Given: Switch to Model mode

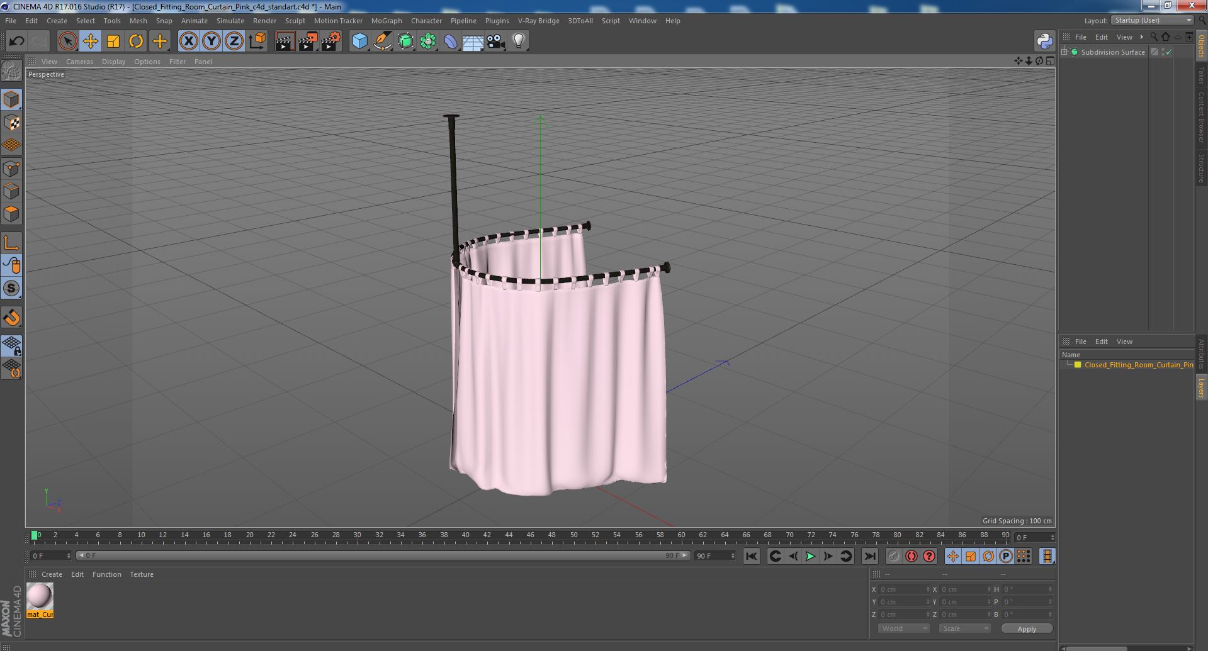Looking at the screenshot, I should 11,99.
